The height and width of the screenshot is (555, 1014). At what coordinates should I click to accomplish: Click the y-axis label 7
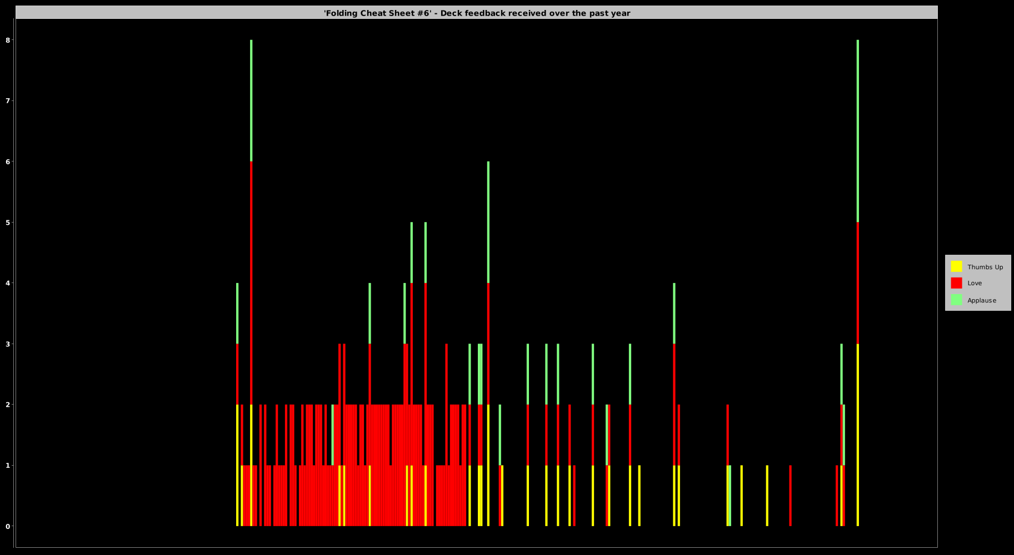(8, 100)
